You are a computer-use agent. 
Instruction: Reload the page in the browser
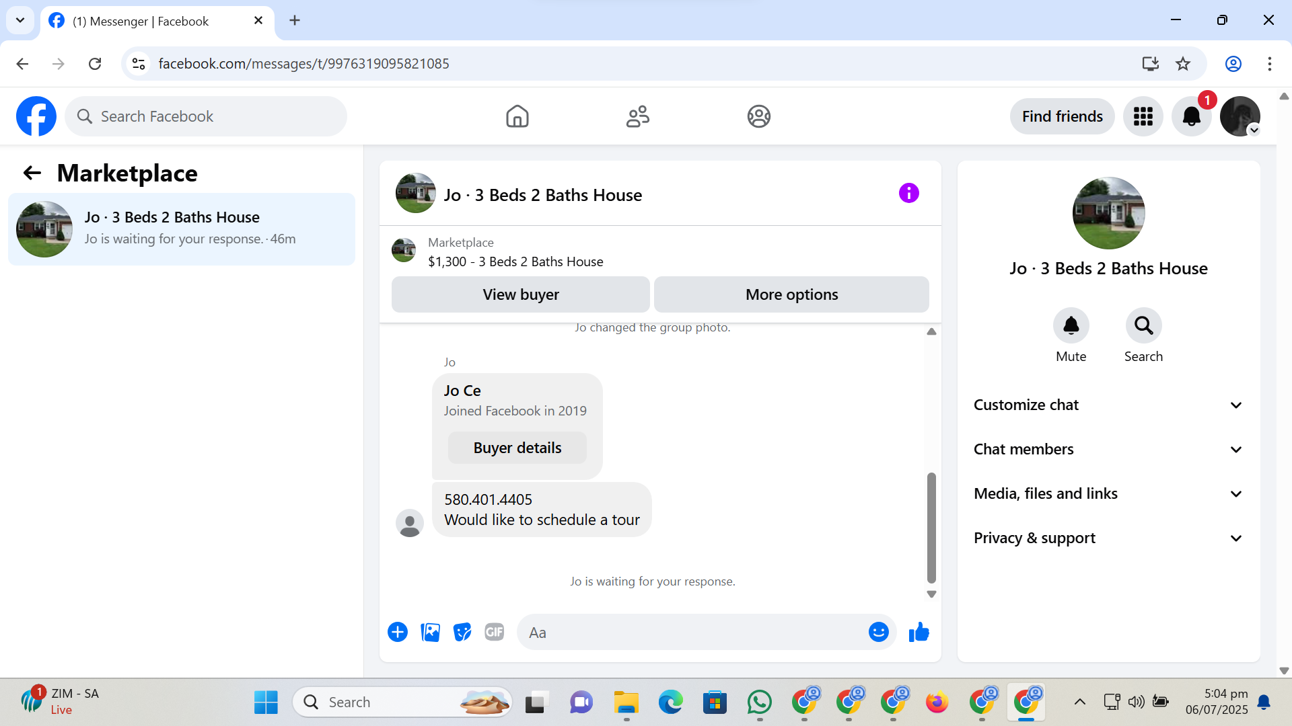click(95, 64)
